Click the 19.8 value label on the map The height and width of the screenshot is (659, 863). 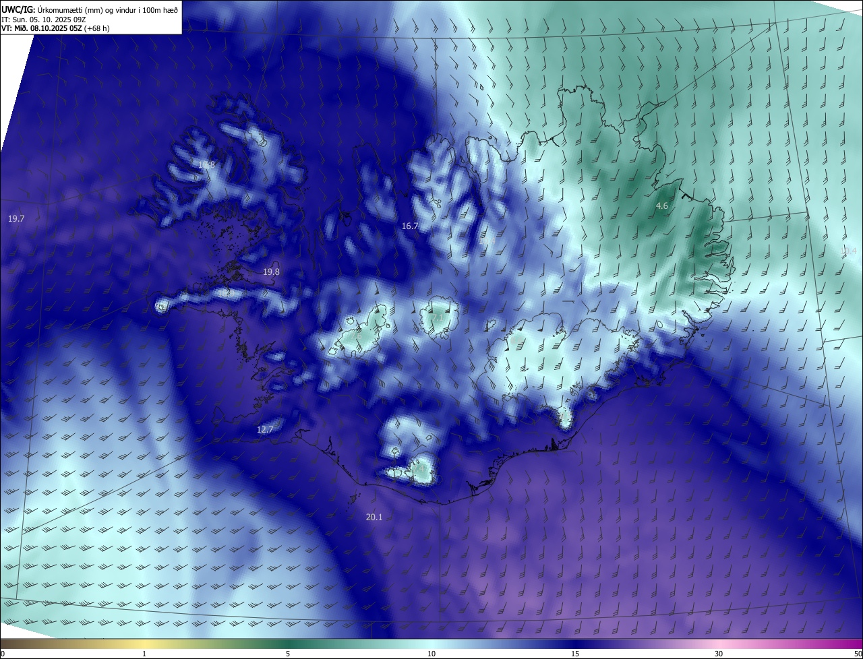pos(271,272)
